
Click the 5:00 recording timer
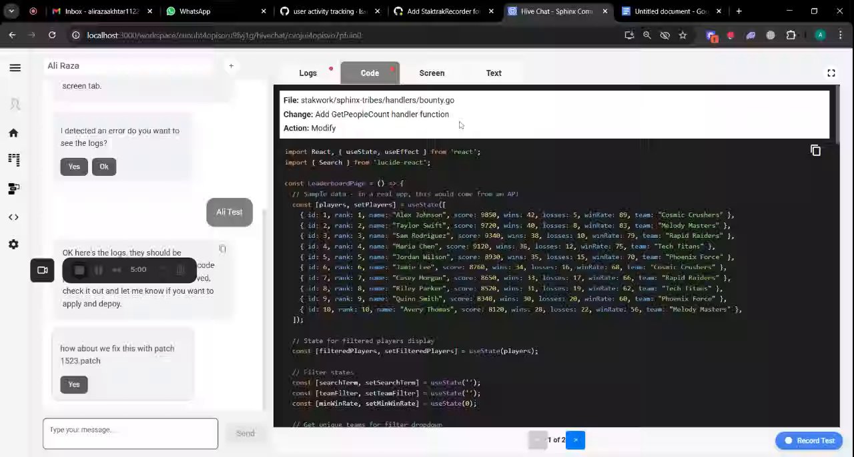coord(138,270)
